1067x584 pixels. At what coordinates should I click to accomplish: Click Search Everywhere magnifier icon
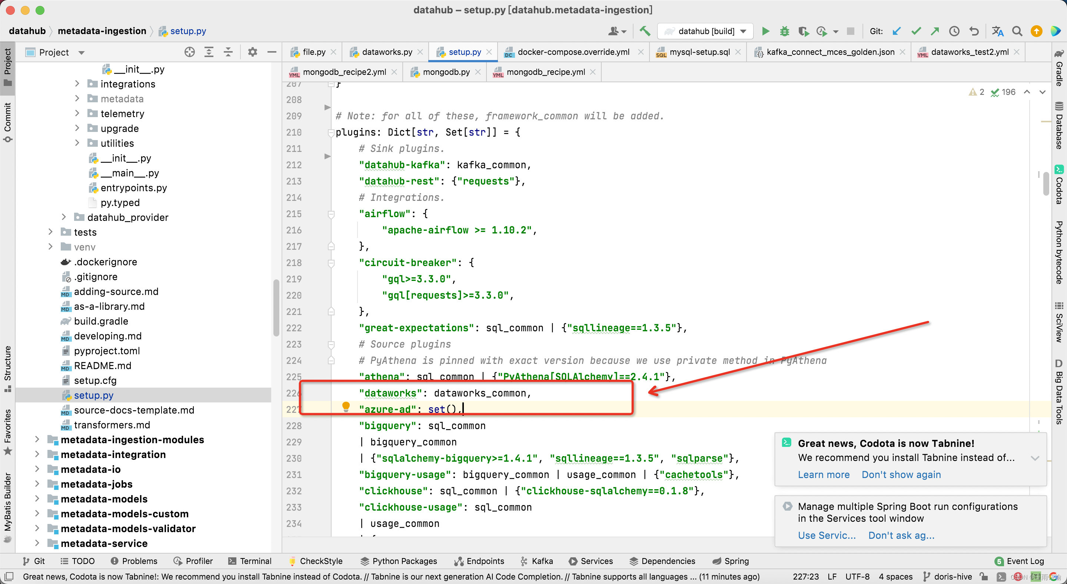[1017, 31]
